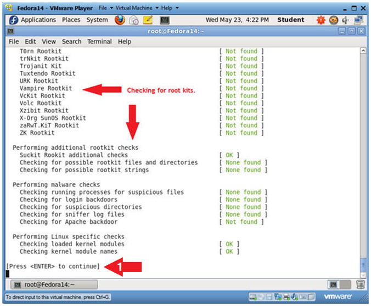This screenshot has width=371, height=306.
Task: Click the 'Checking for login backdoors' line
Action: (69, 200)
